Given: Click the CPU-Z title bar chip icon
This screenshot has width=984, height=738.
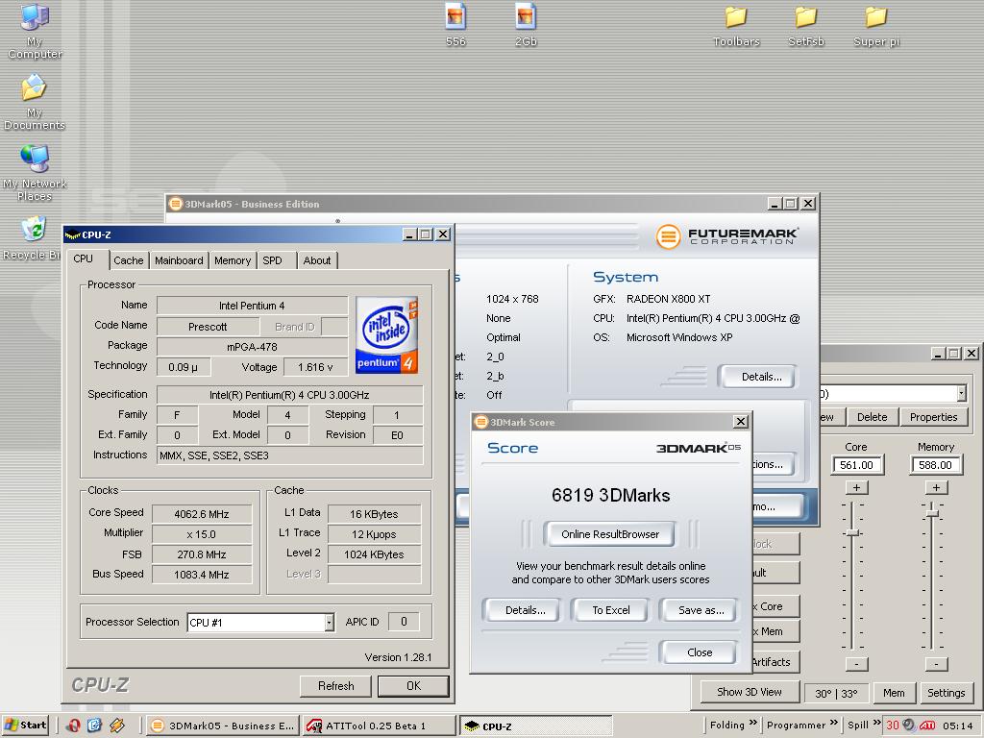Looking at the screenshot, I should (x=73, y=234).
